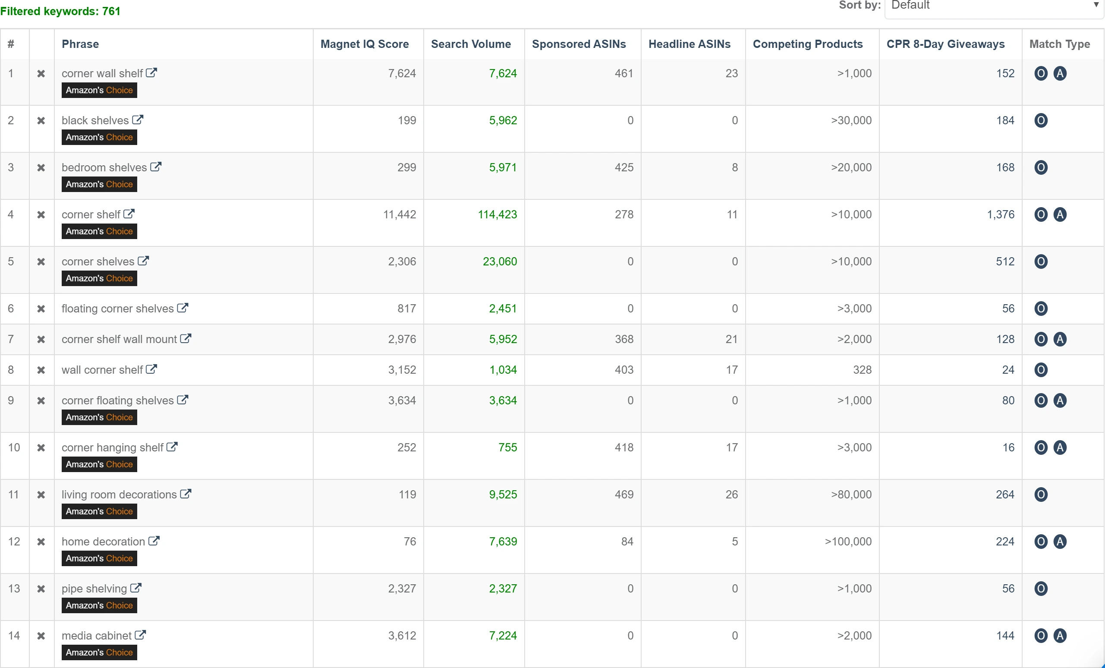Viewport: 1105px width, 668px height.
Task: Delete the 'media cabinet' row using X
Action: point(41,636)
